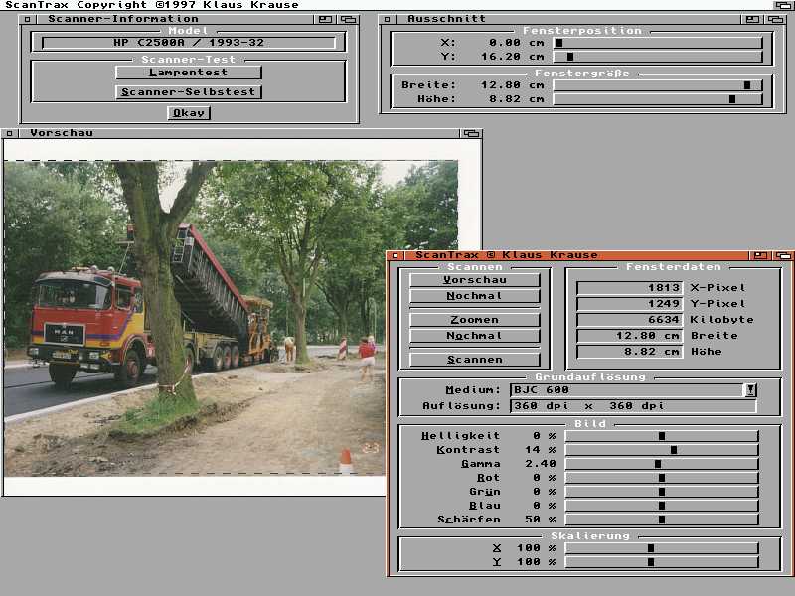Viewport: 795px width, 596px height.
Task: Click the Gamma value 2.40
Action: 541,464
